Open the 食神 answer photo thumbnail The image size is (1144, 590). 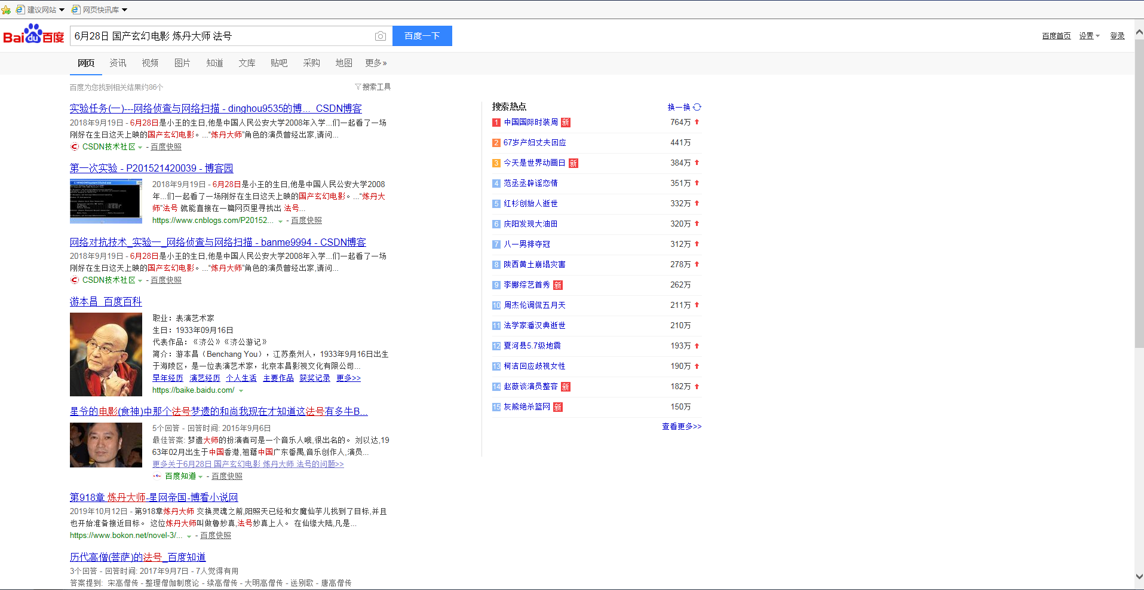(106, 445)
